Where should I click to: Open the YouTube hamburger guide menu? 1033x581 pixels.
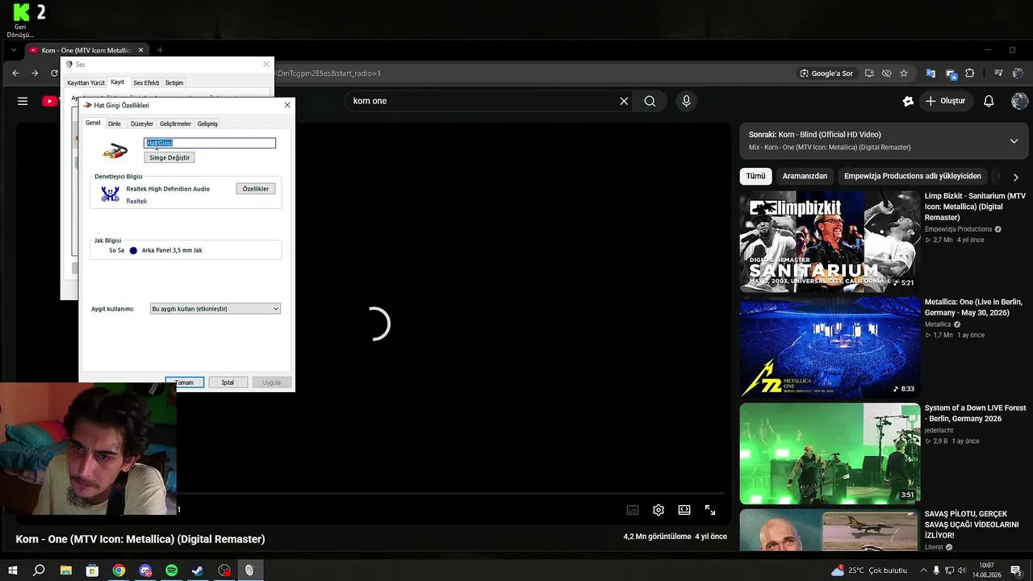(x=23, y=101)
